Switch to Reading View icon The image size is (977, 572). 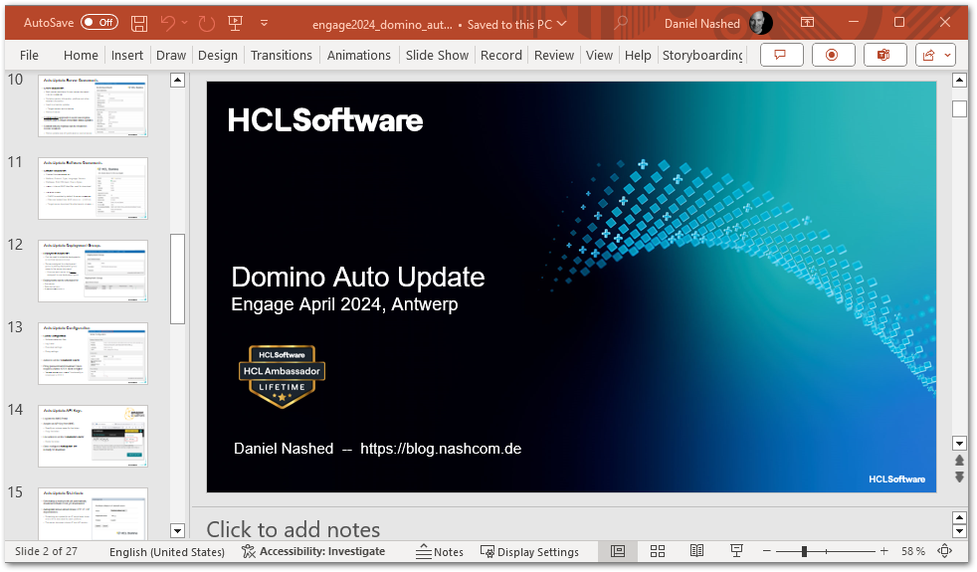click(x=696, y=551)
